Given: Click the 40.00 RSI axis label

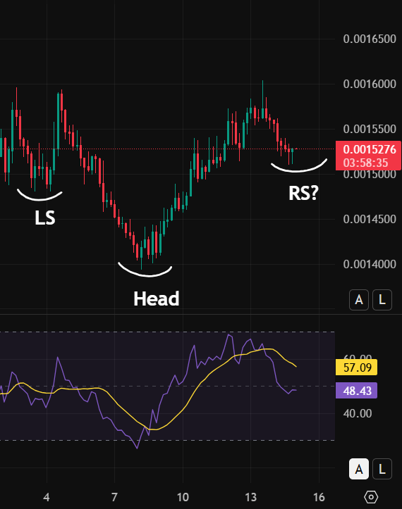Looking at the screenshot, I should coord(357,413).
